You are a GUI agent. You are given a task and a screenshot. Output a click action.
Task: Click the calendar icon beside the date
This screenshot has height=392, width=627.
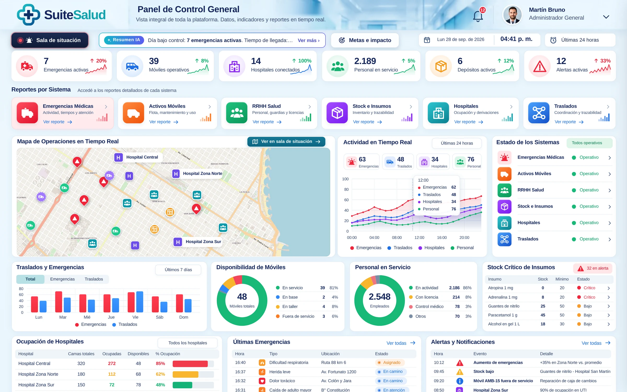[427, 40]
